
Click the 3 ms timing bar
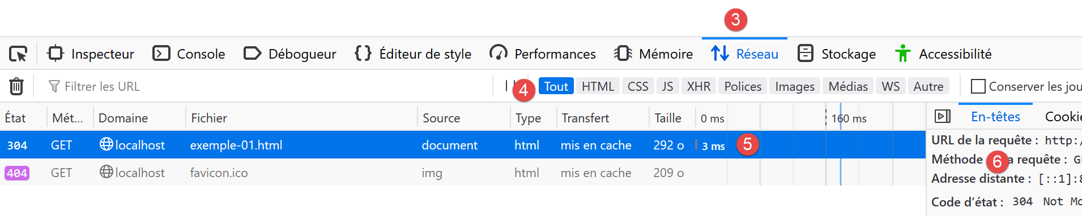697,145
